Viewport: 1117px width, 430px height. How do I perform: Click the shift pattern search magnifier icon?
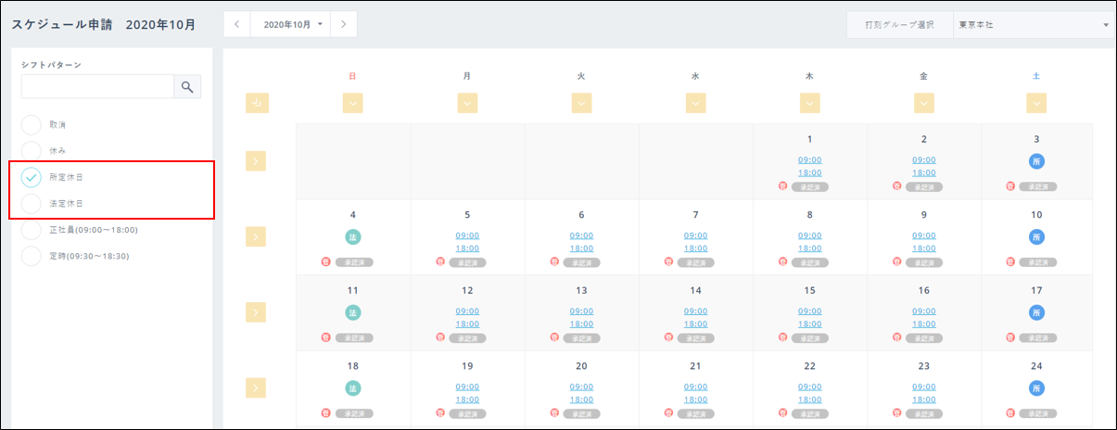tap(187, 87)
